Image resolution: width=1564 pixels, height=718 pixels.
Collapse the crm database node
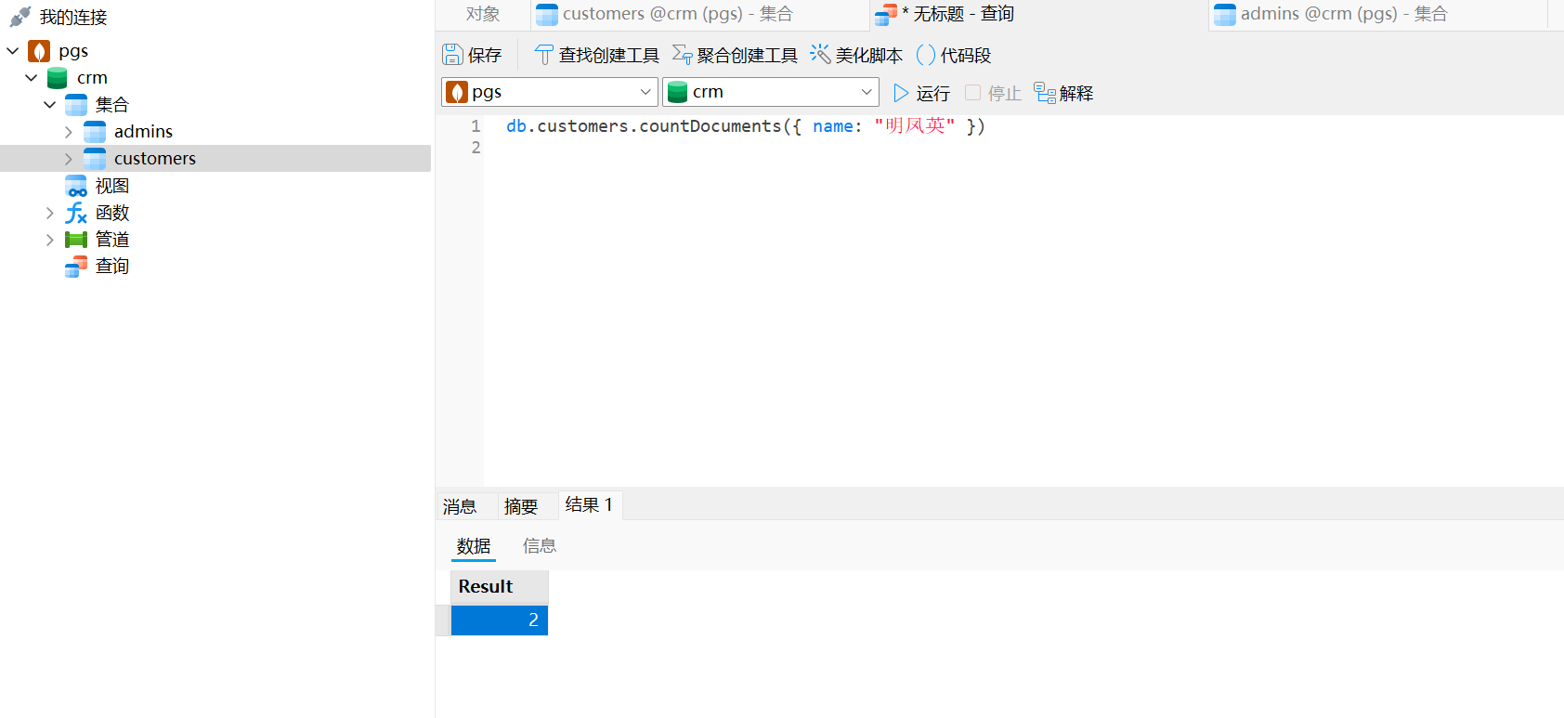[32, 78]
